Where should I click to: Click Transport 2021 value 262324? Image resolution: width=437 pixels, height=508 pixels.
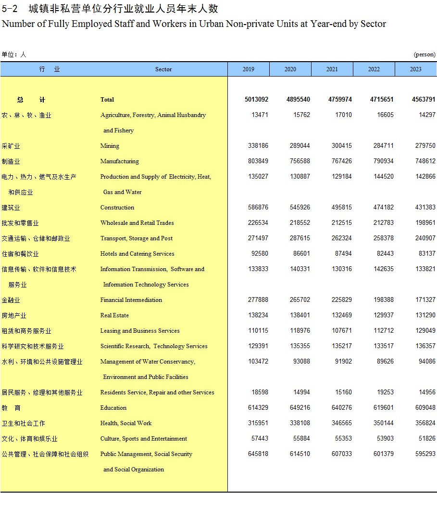[342, 238]
